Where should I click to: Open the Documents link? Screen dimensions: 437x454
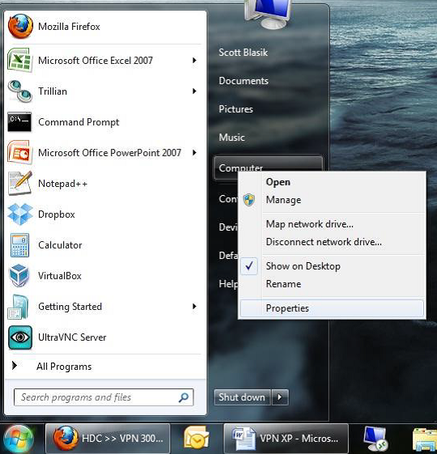[x=244, y=81]
